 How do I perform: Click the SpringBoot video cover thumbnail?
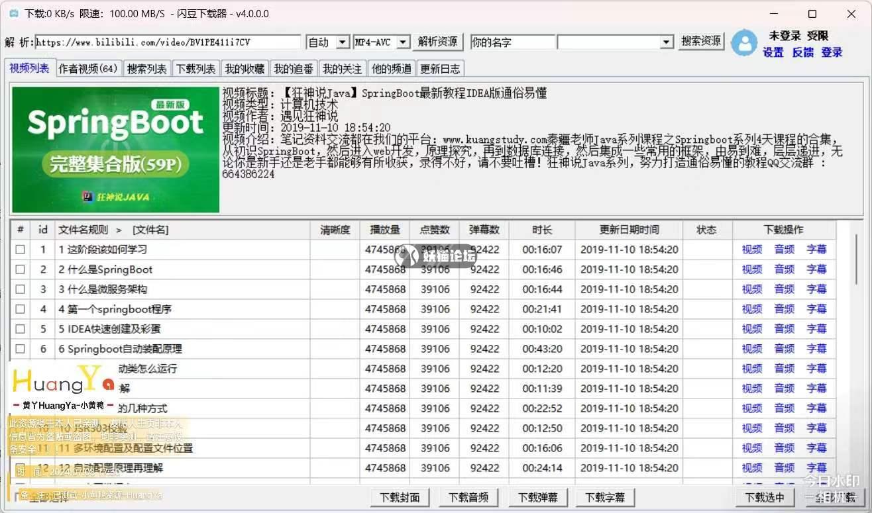(116, 150)
